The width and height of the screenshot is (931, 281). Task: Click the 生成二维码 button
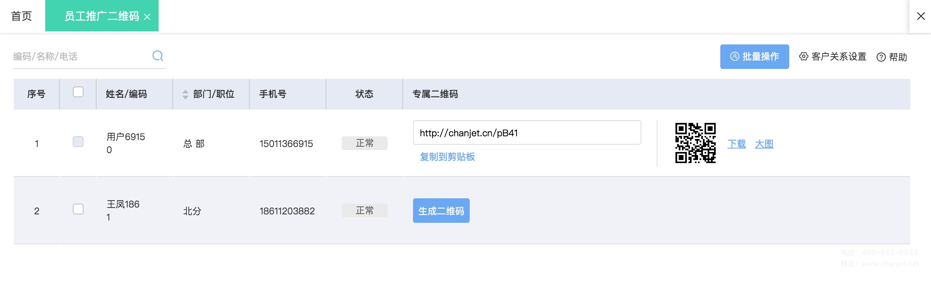click(x=441, y=211)
